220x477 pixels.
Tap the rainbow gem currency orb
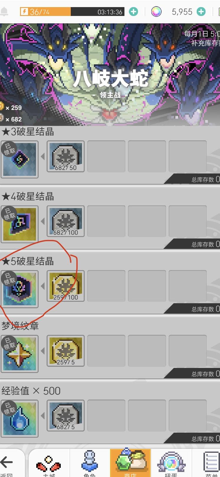[x=156, y=12]
